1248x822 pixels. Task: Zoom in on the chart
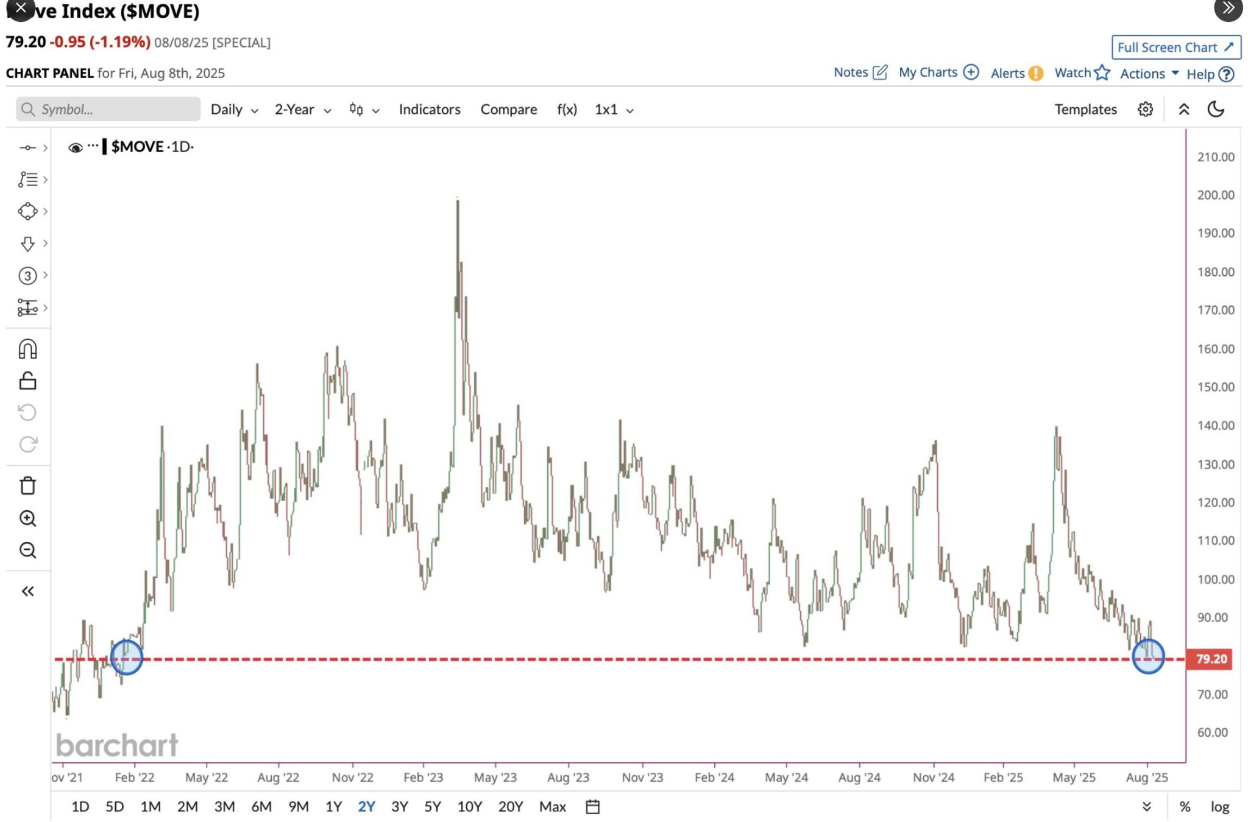[28, 518]
